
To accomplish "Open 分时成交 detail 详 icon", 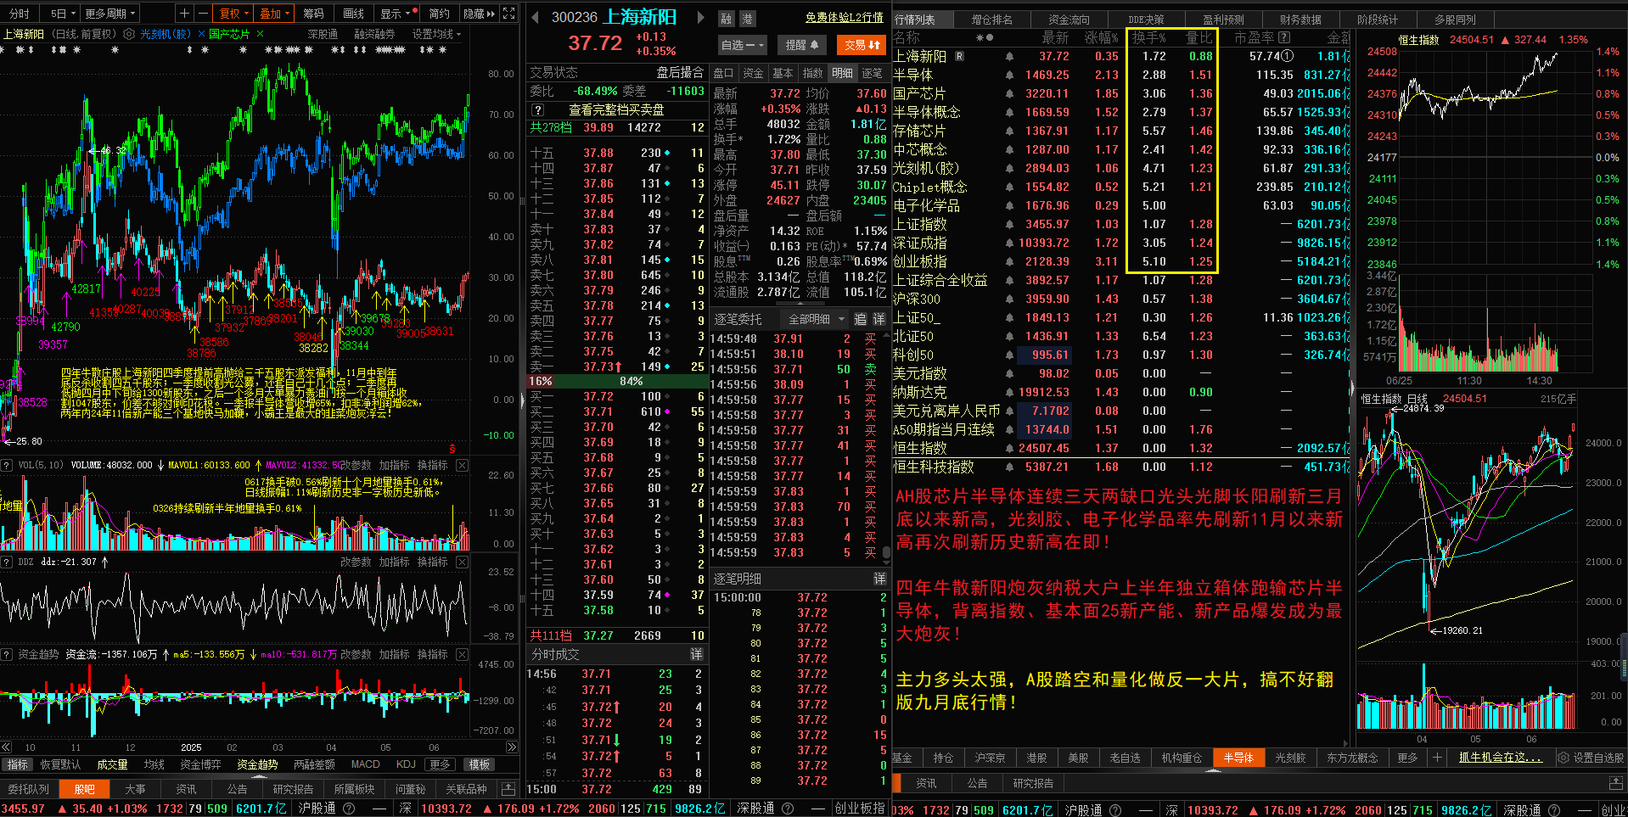I will 696,654.
